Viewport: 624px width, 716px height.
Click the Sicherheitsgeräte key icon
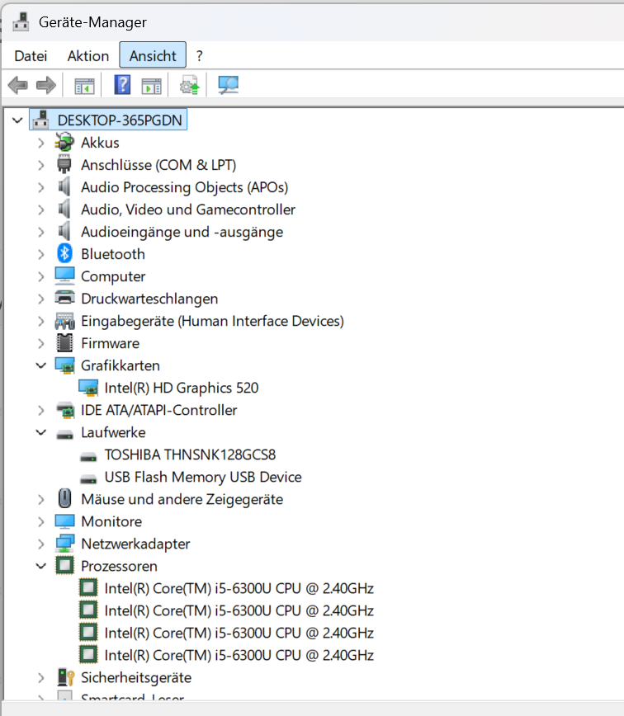point(65,677)
